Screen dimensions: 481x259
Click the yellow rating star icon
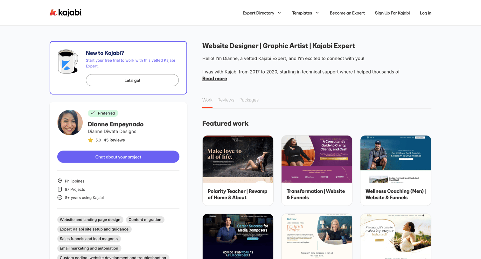coord(90,140)
